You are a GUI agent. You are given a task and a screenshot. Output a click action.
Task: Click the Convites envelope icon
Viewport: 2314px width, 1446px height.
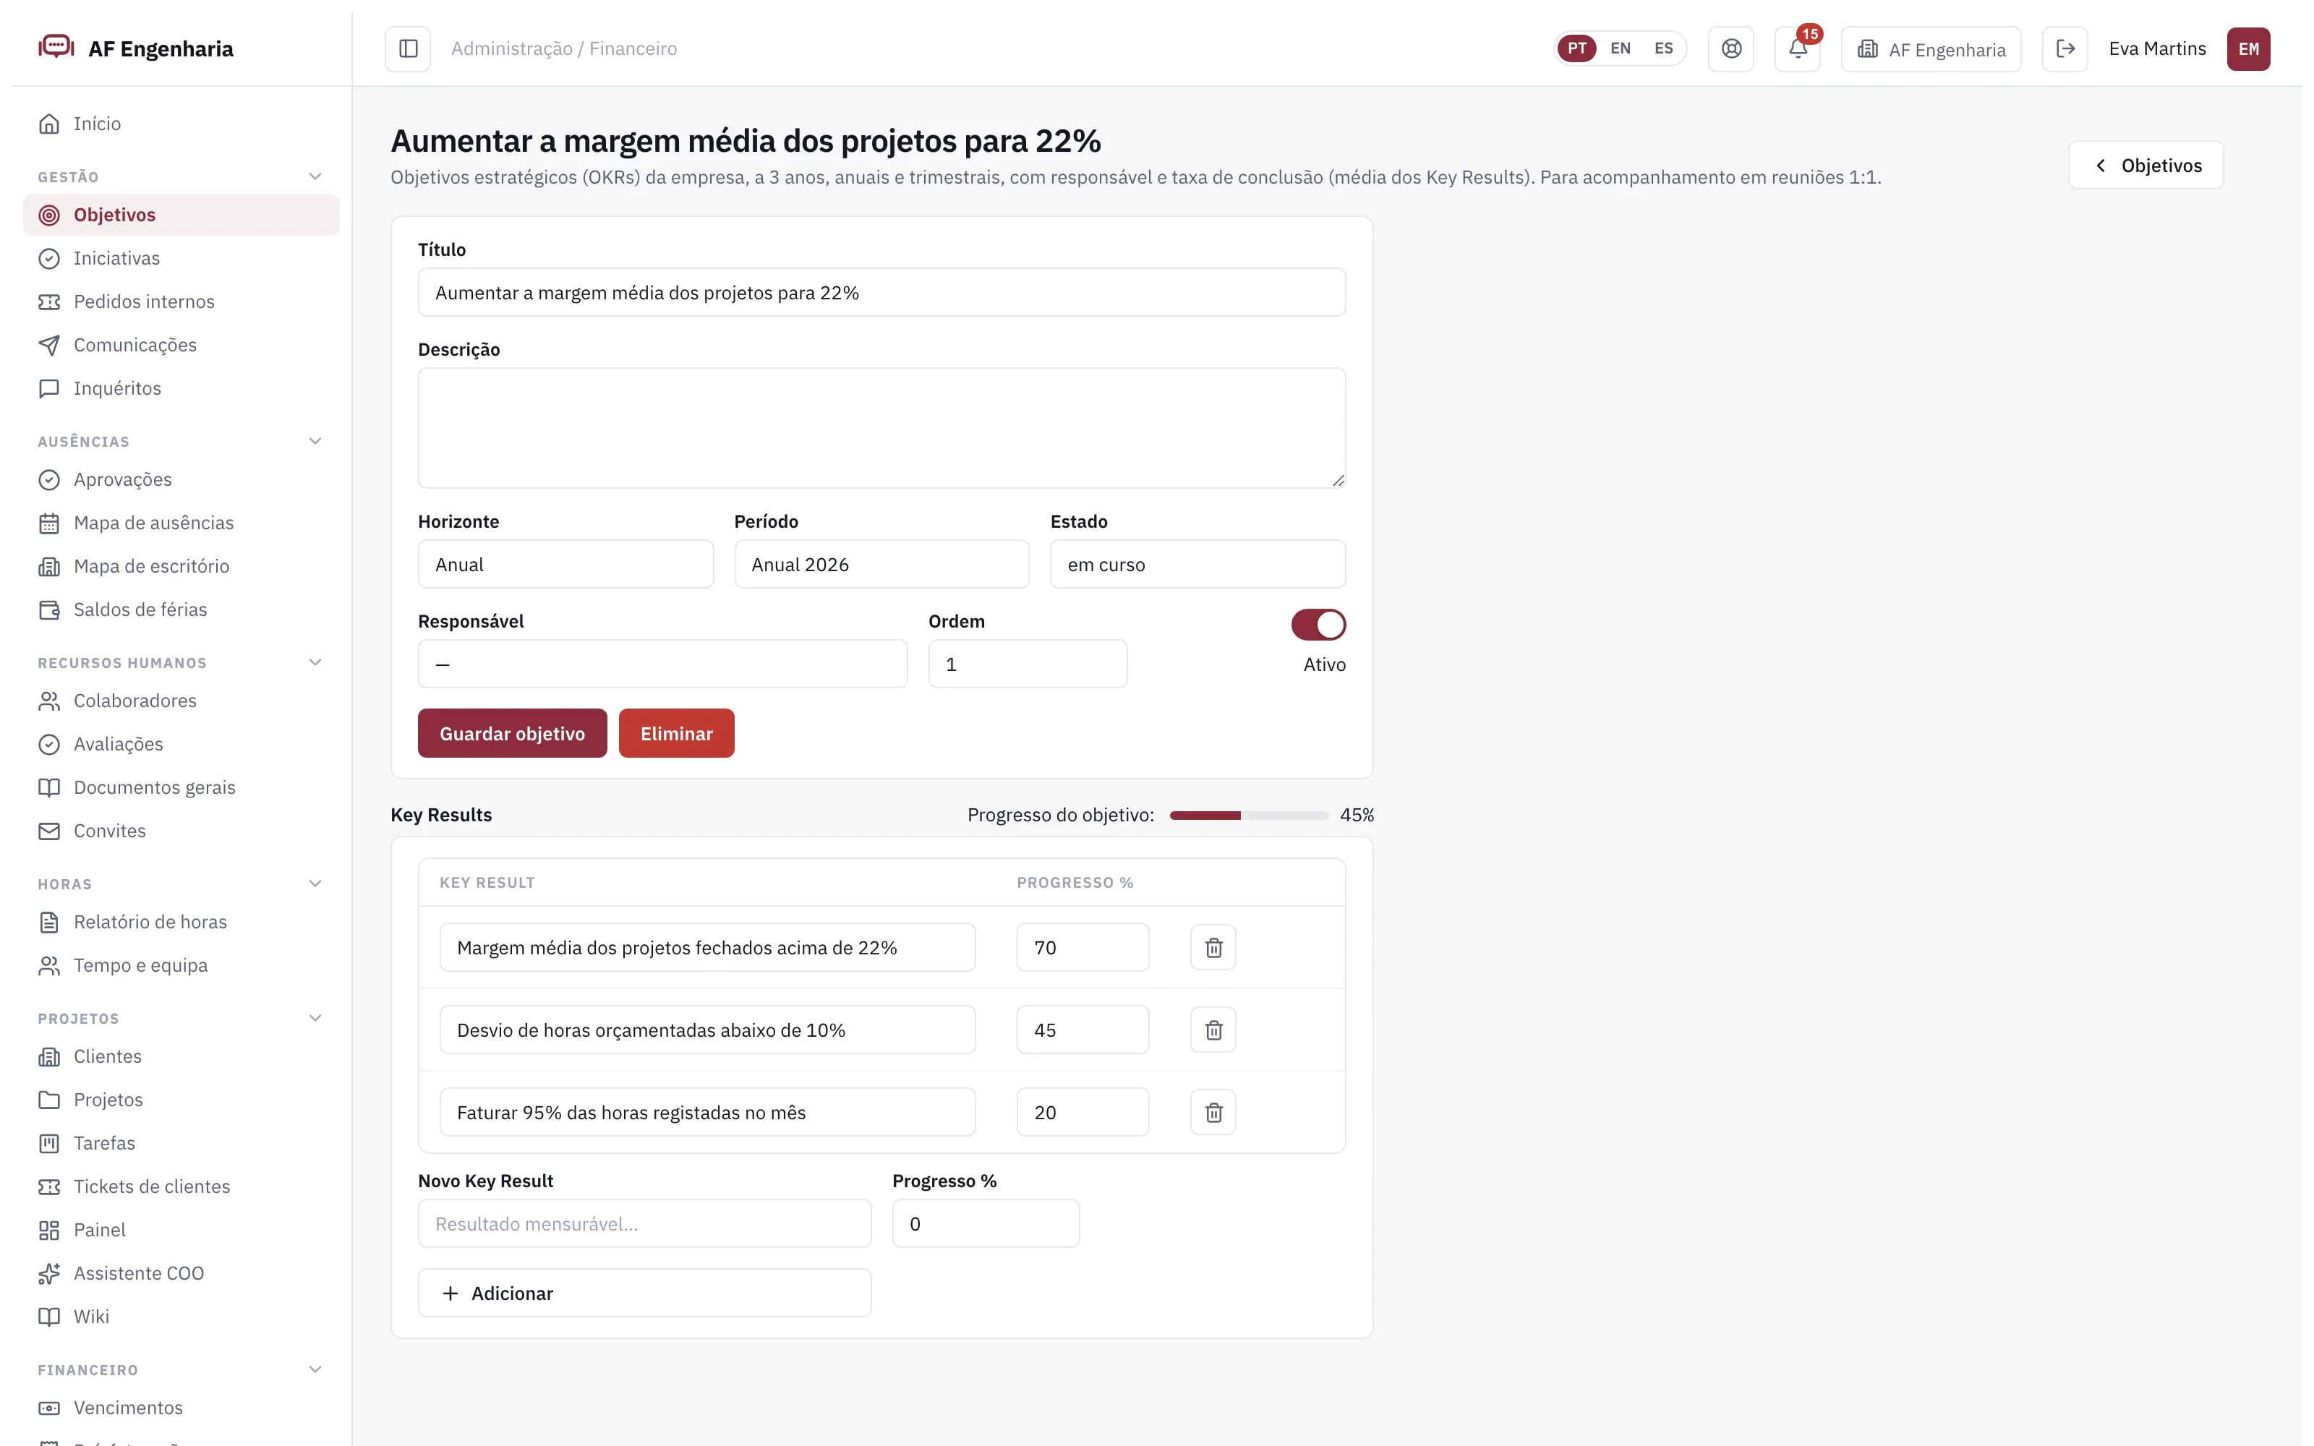(x=48, y=831)
